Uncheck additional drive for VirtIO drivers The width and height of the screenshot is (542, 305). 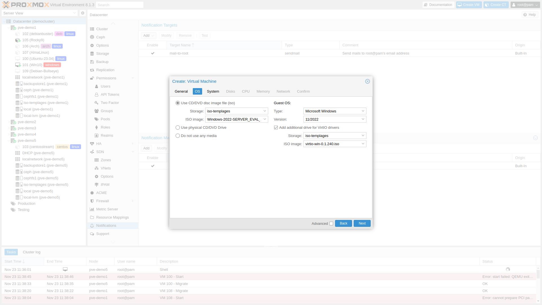pos(276,128)
